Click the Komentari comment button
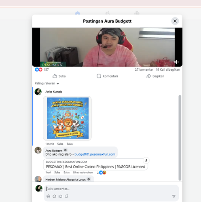This screenshot has height=202, width=201. (x=107, y=76)
